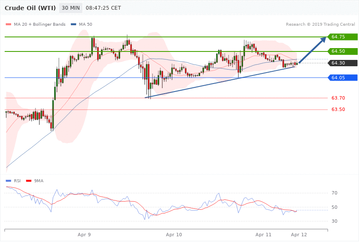359x243 pixels.
Task: Click the 63.50 support level label
Action: 338,110
